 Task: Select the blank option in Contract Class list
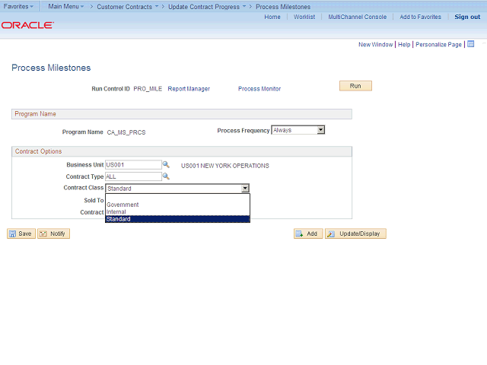pyautogui.click(x=177, y=198)
